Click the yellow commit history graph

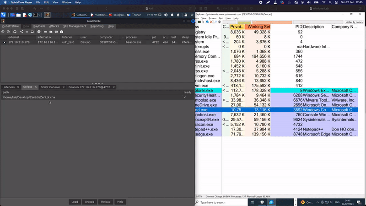tap(244, 22)
